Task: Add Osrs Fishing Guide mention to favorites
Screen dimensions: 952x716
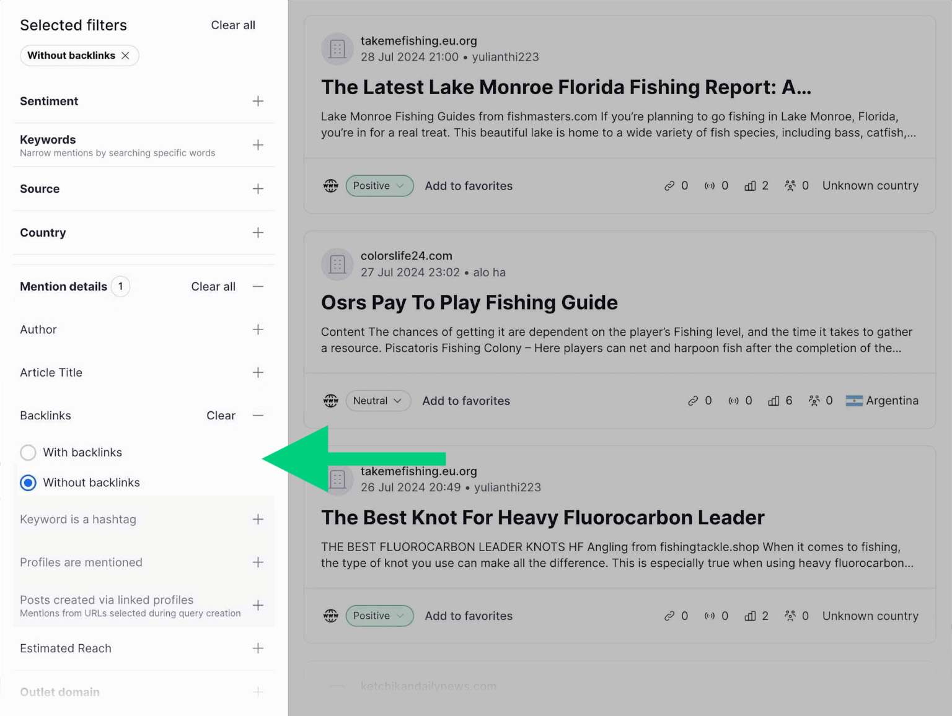Action: click(x=465, y=401)
